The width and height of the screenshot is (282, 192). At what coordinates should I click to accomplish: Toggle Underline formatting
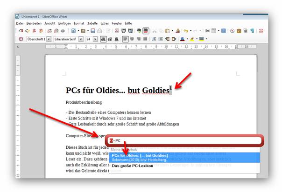coord(117,39)
